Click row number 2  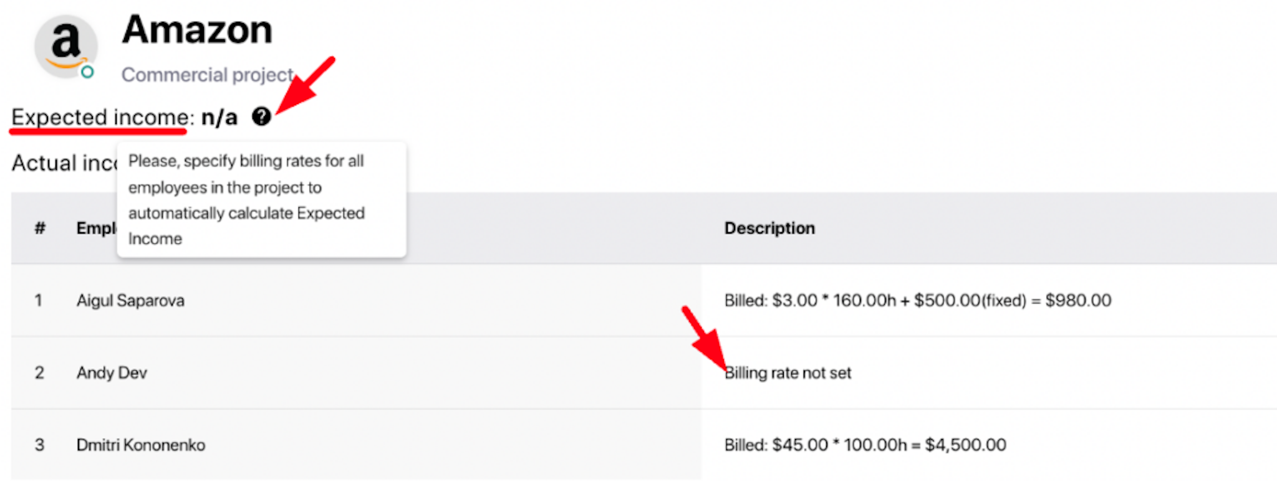[x=39, y=372]
